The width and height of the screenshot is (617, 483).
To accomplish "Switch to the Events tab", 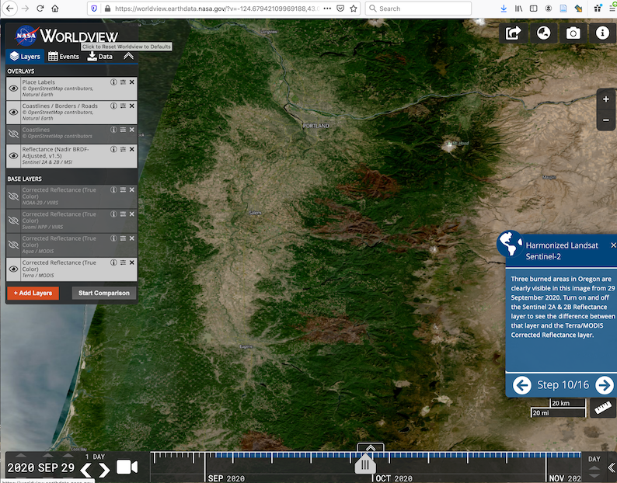I will [64, 56].
